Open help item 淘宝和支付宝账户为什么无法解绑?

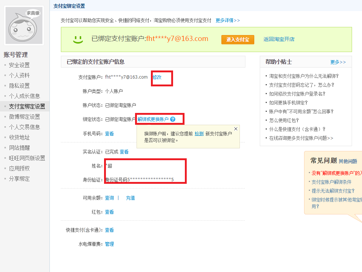(304, 76)
